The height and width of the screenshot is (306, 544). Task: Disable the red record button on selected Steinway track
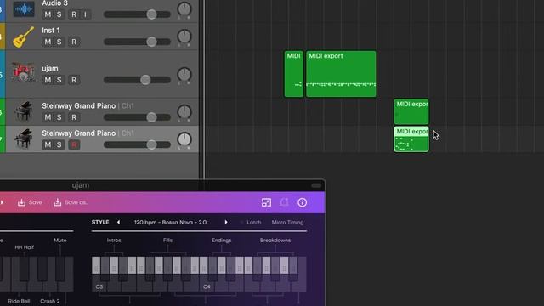point(74,144)
